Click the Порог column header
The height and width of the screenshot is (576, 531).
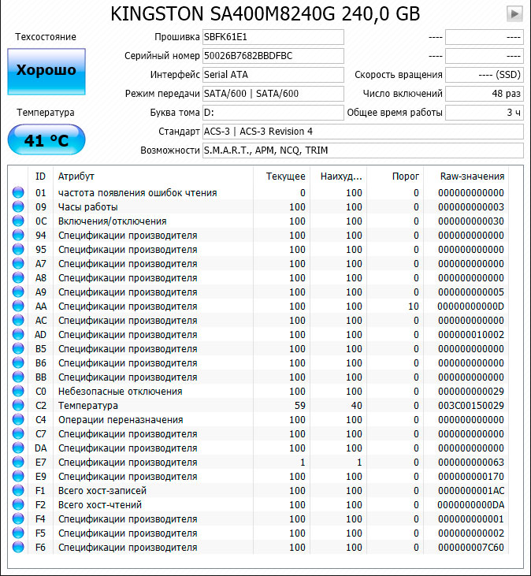click(395, 177)
